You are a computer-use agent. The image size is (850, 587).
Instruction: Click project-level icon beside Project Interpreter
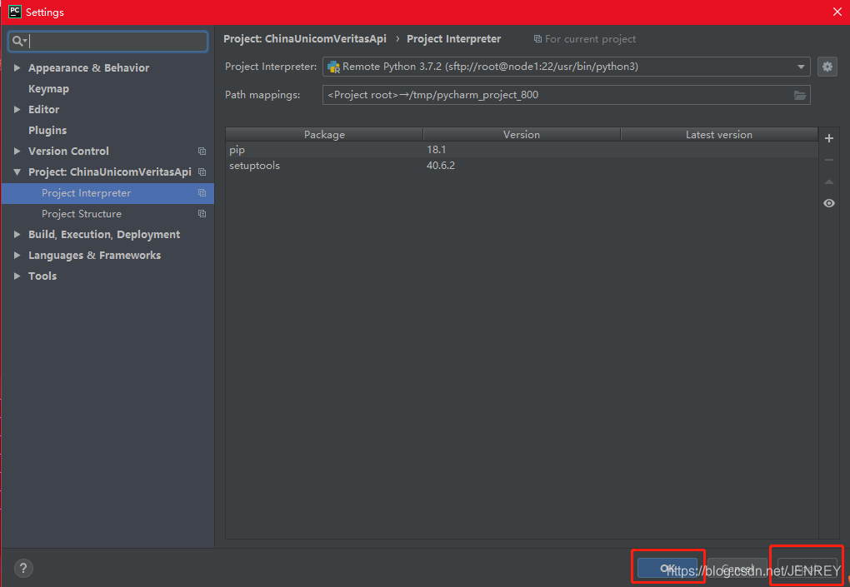tap(202, 193)
